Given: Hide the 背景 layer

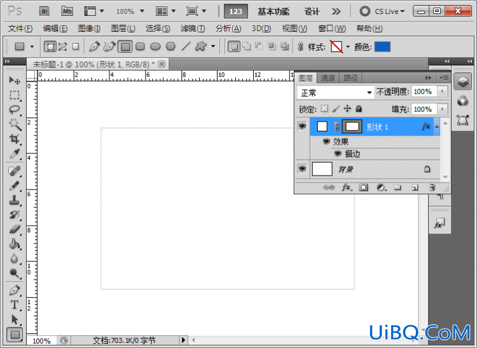Looking at the screenshot, I should [302, 169].
